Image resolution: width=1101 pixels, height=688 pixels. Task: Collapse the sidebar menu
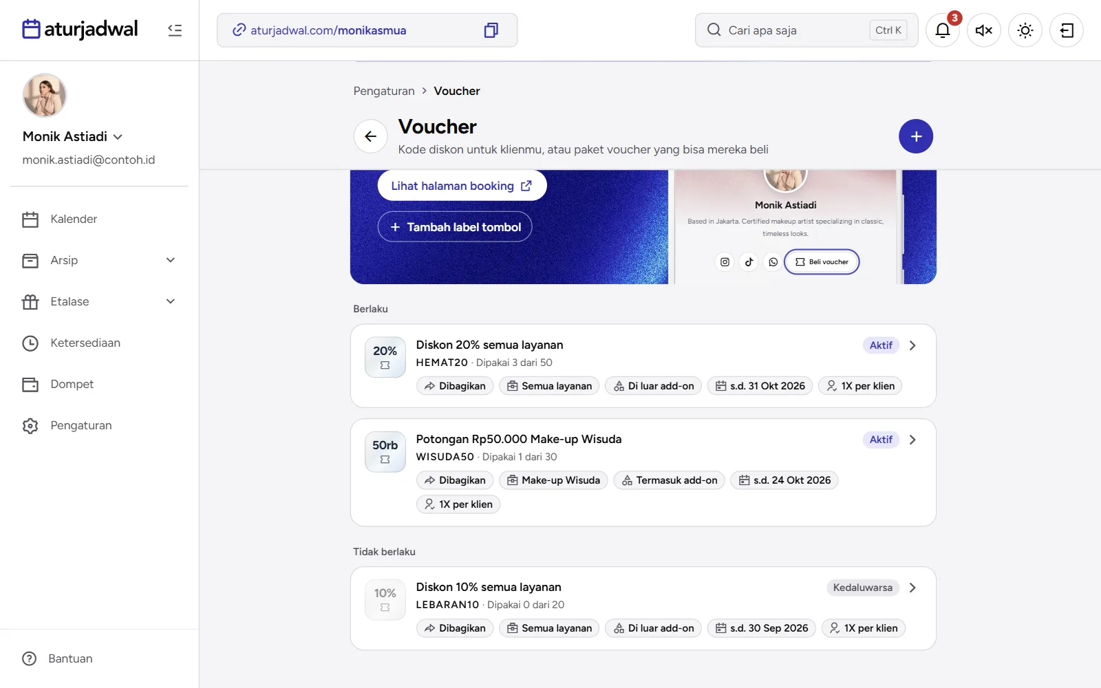tap(175, 30)
